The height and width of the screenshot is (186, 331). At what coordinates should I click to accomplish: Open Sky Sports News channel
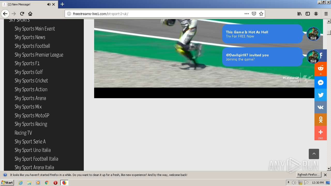click(30, 37)
